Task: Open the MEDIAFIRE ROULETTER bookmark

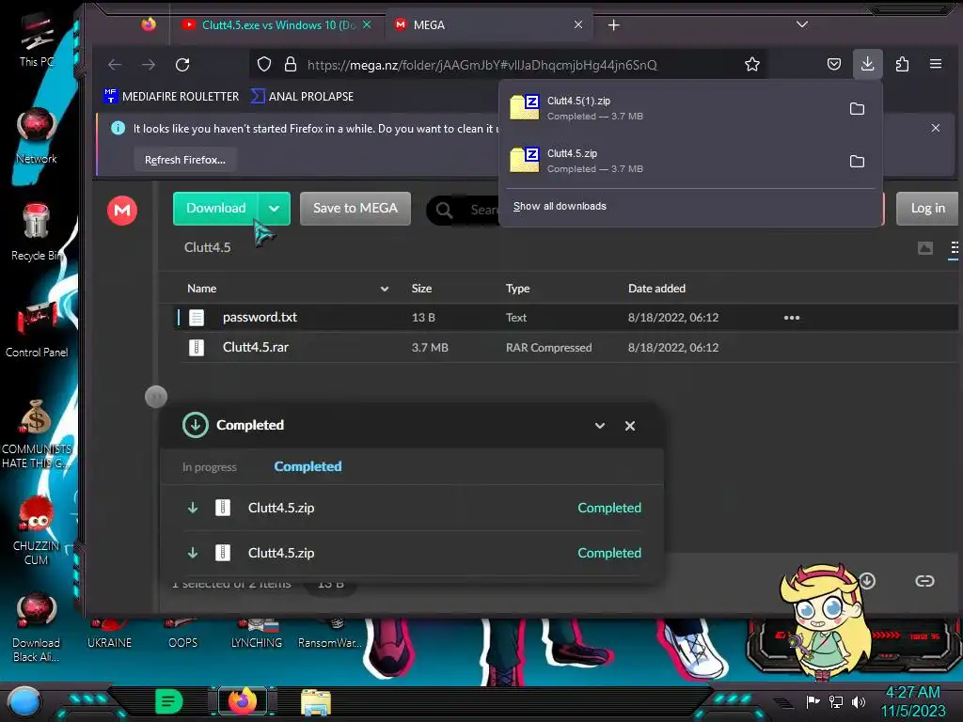Action: coord(171,97)
